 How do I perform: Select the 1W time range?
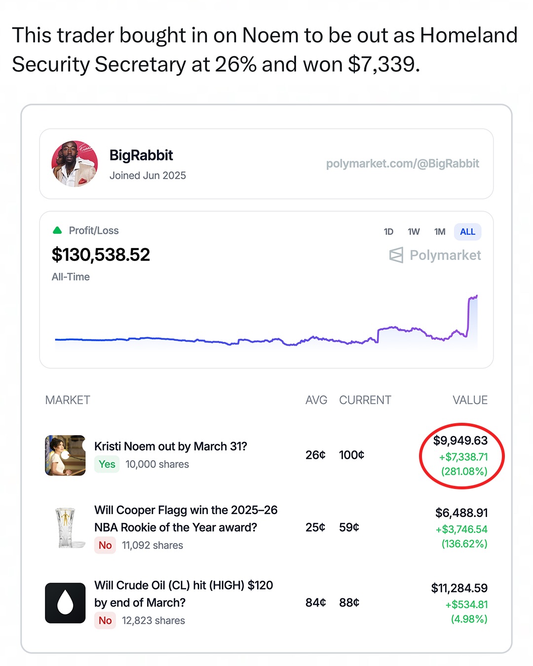[x=414, y=232]
